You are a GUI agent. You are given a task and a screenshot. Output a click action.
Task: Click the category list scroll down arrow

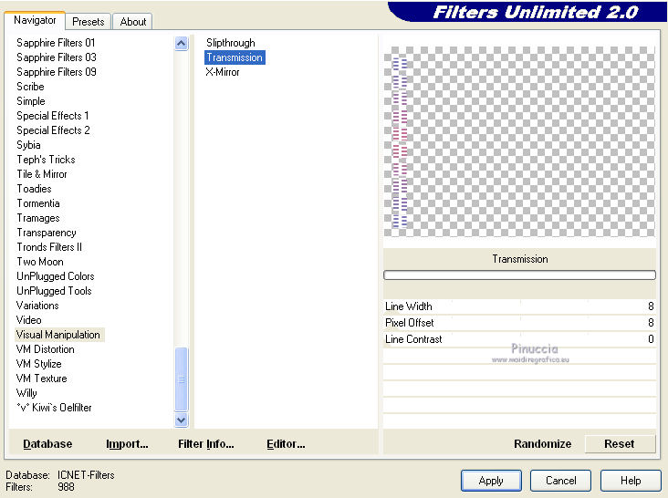point(181,420)
